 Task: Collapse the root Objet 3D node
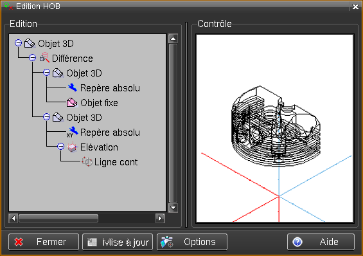pos(18,43)
